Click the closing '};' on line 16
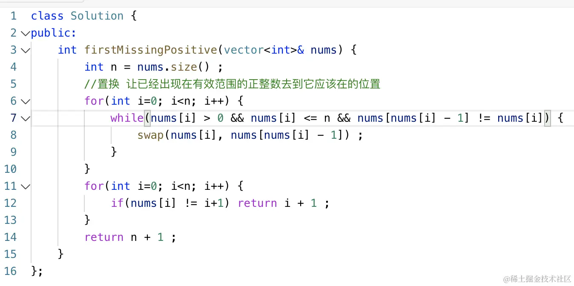This screenshot has width=574, height=286. [37, 272]
